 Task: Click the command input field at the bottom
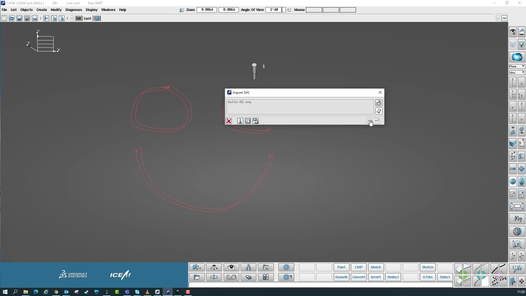(x=321, y=285)
